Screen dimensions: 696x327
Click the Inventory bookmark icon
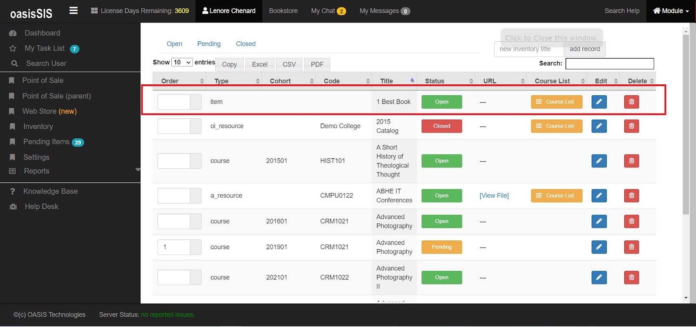click(13, 127)
